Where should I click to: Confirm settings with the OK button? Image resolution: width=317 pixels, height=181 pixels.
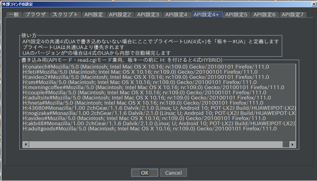(145, 173)
